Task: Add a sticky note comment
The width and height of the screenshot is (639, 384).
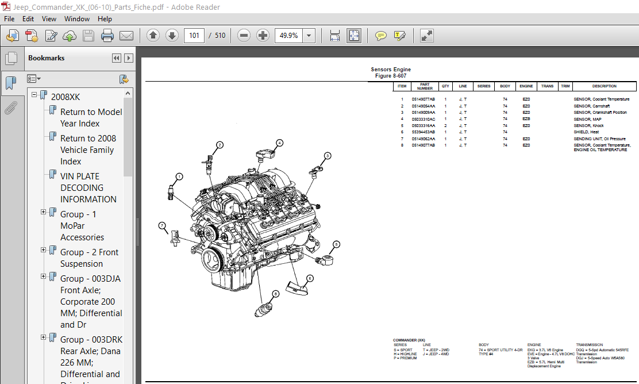Action: tap(380, 36)
